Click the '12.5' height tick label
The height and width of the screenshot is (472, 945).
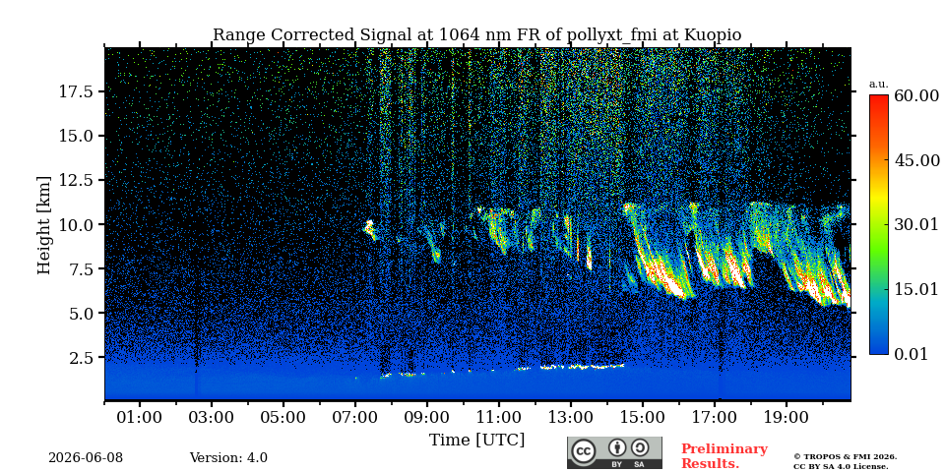[76, 180]
